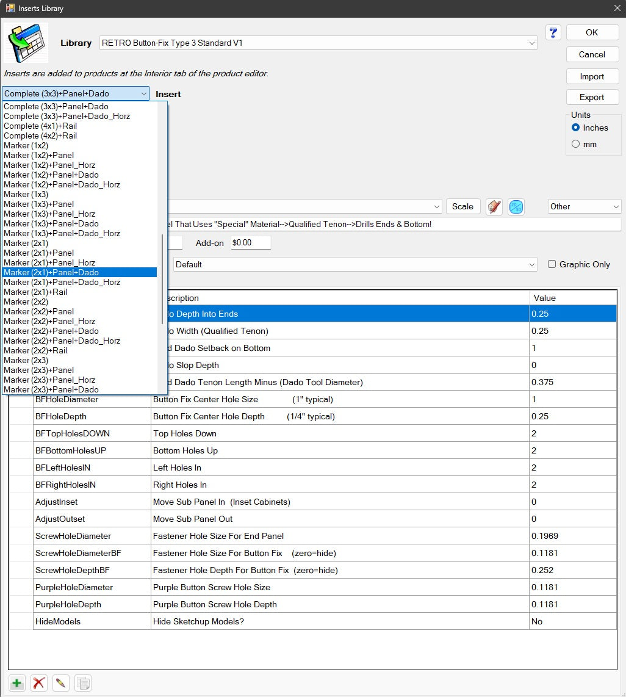Viewport: 626px width, 697px height.
Task: Open the Library dropdown list
Action: point(532,43)
